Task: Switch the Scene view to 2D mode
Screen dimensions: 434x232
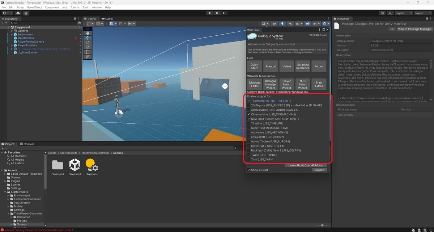Action: [x=274, y=24]
